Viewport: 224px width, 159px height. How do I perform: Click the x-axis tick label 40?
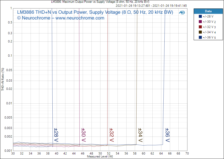click(57, 154)
